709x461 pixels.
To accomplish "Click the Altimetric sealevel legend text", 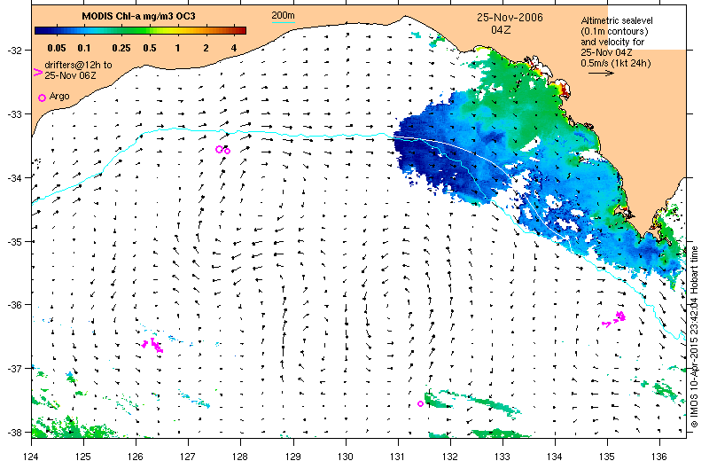I will [617, 20].
